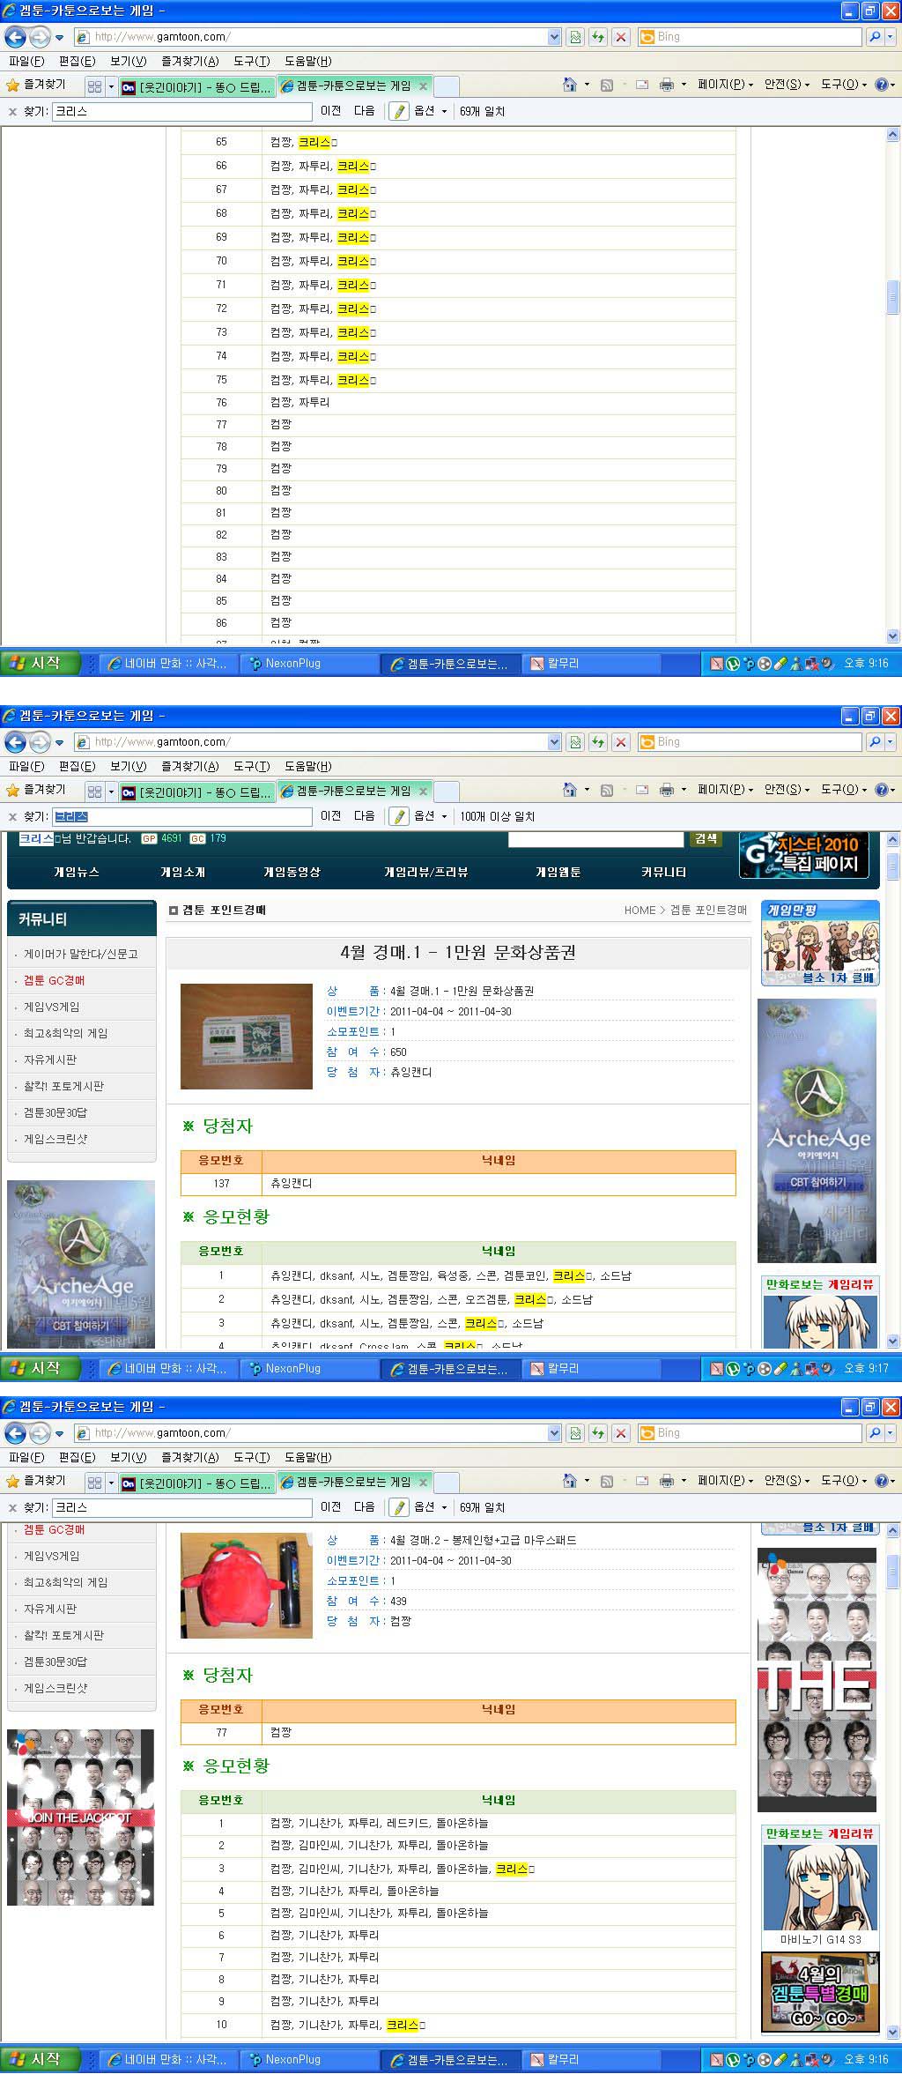This screenshot has width=902, height=2089.
Task: Click the gamtoon site search input field
Action: tap(595, 839)
